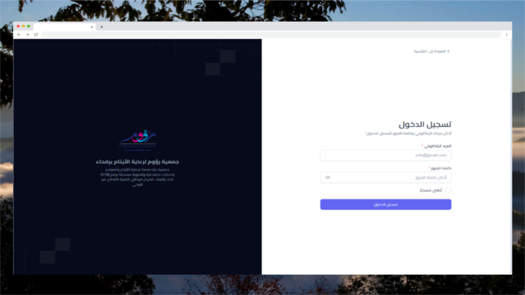Click the chevron next to العودة إلى الرئيسية

coord(448,51)
